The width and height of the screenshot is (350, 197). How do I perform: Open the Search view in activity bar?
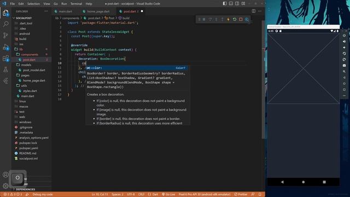[x=5, y=24]
